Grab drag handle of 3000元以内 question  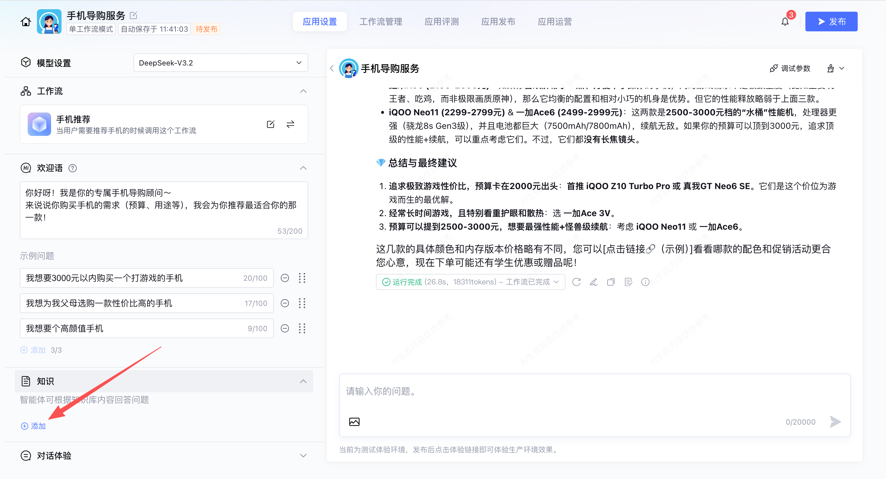[x=302, y=278]
